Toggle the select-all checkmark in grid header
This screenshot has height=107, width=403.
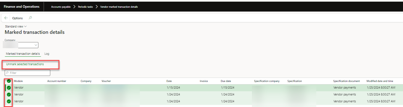point(9,81)
